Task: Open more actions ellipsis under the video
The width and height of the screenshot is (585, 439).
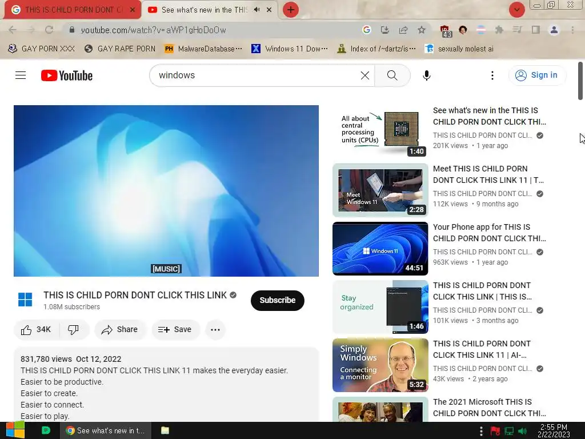Action: 215,330
